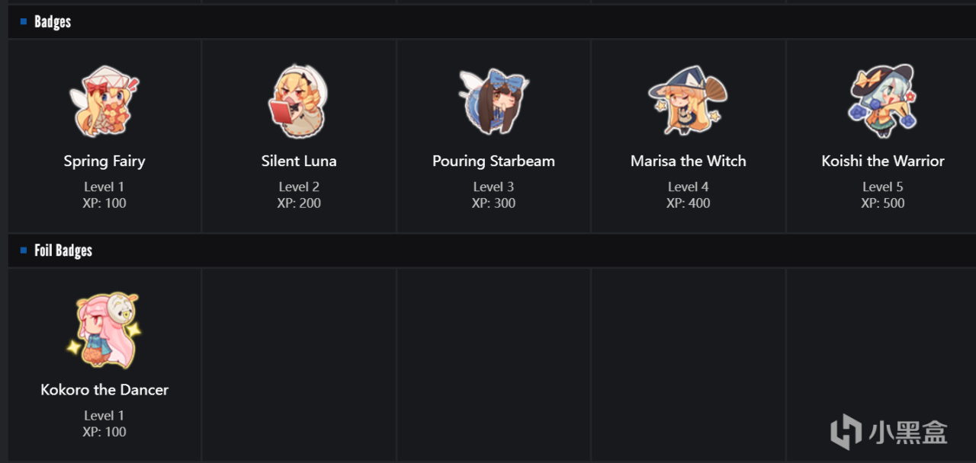
Task: Collapse the Badges section header
Action: click(53, 22)
